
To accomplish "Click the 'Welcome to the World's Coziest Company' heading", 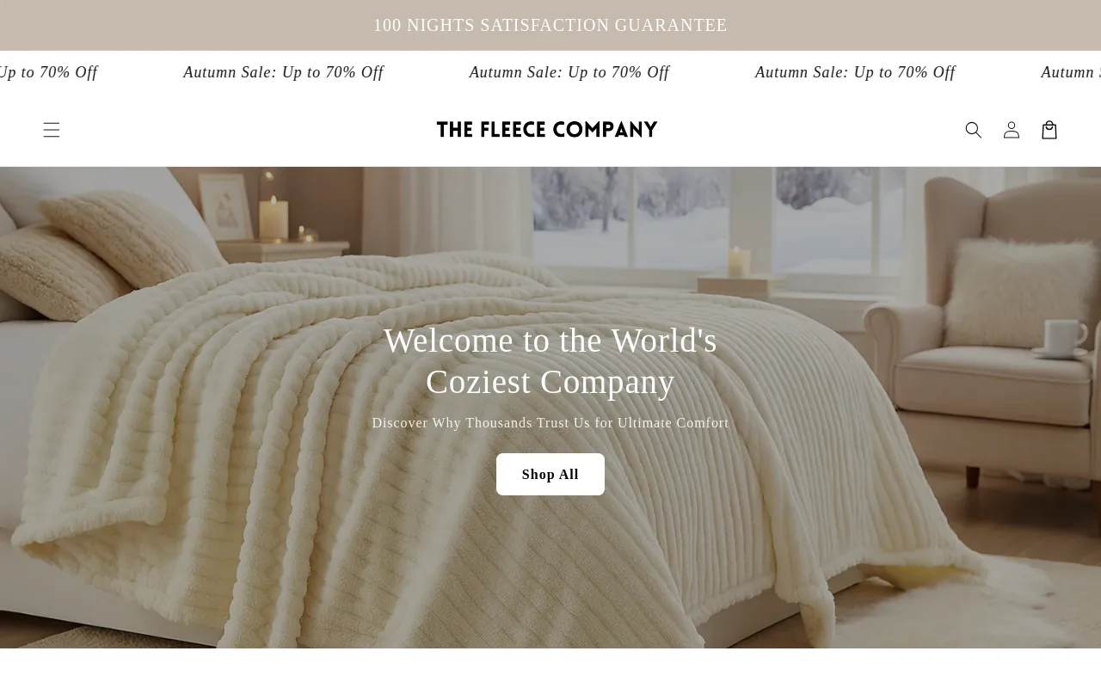I will [550, 361].
